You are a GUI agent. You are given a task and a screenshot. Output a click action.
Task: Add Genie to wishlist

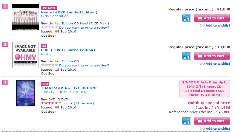pyautogui.click(x=215, y=26)
